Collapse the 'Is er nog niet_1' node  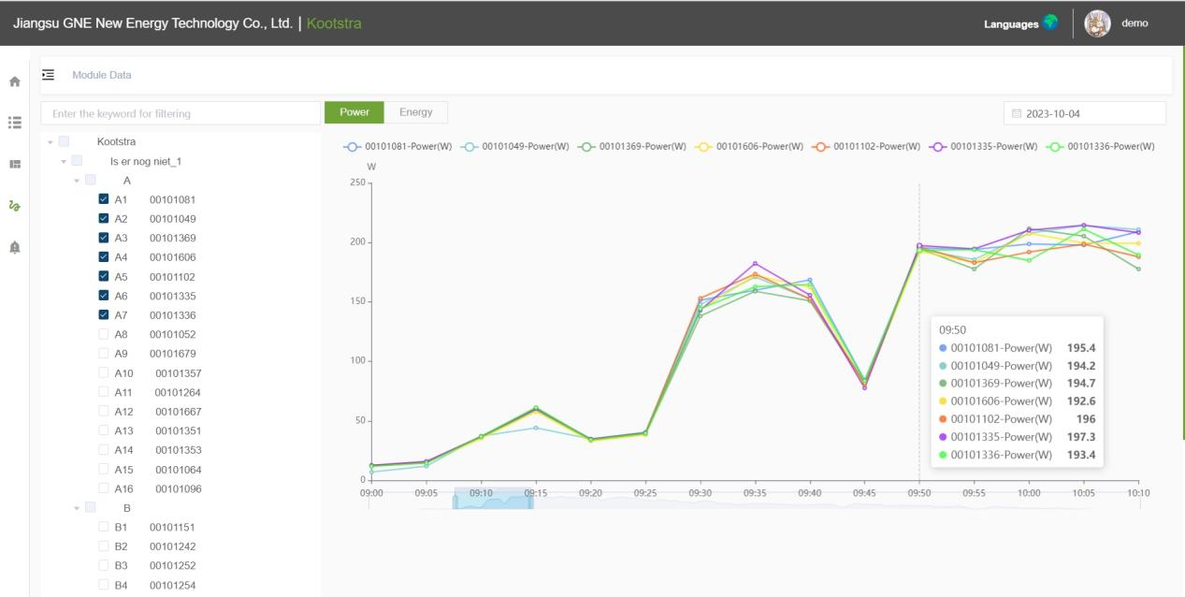pyautogui.click(x=63, y=161)
